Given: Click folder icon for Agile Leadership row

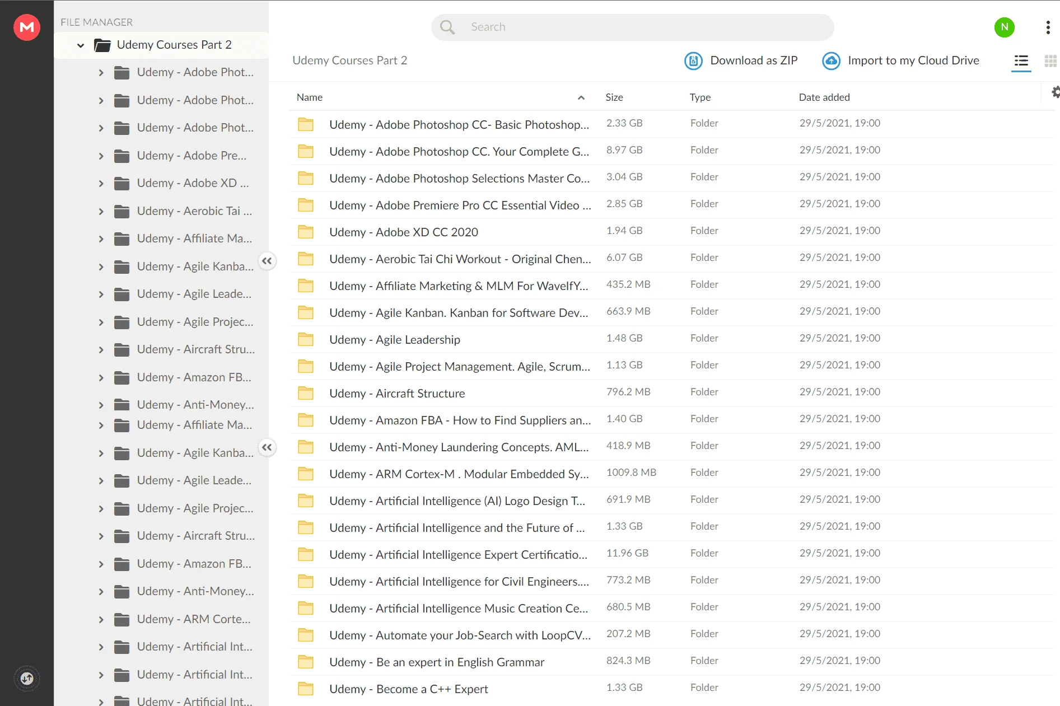Looking at the screenshot, I should [306, 339].
